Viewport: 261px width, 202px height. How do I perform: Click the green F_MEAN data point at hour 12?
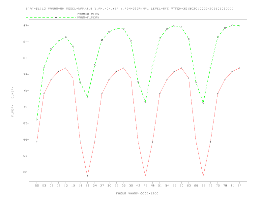tap(66, 37)
